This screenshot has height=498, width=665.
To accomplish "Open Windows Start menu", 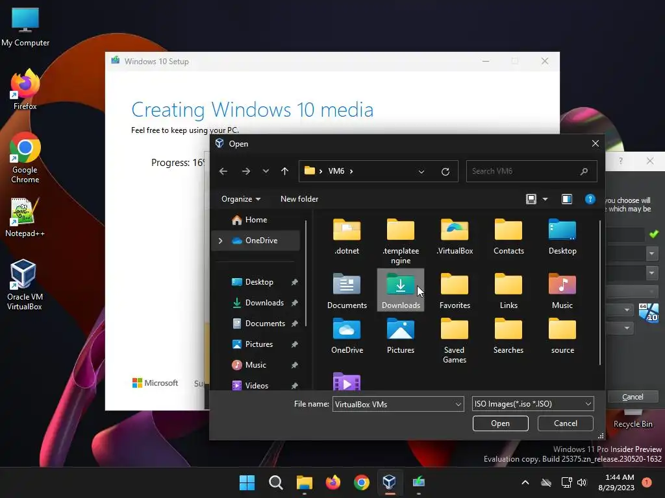I will pos(247,482).
